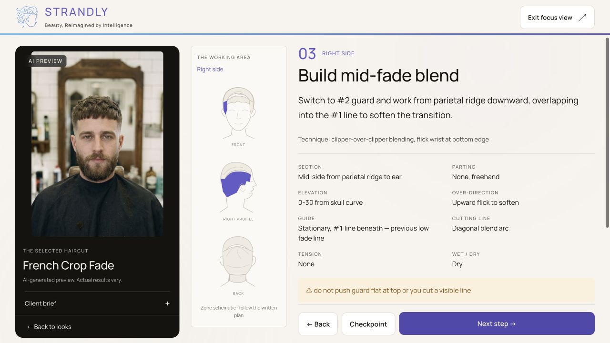Viewport: 610px width, 343px height.
Task: Click the 'Right side' working area label
Action: [x=210, y=69]
